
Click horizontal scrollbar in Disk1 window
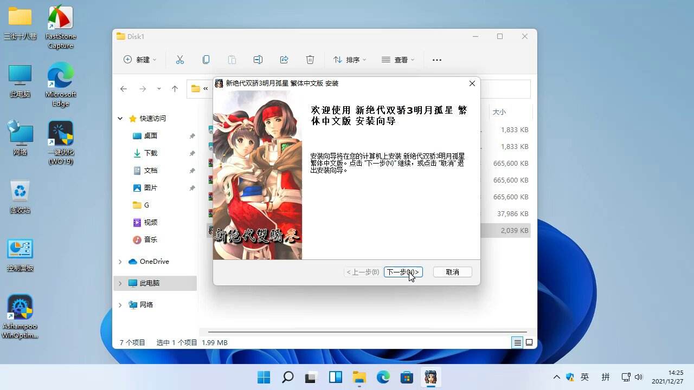(368, 331)
